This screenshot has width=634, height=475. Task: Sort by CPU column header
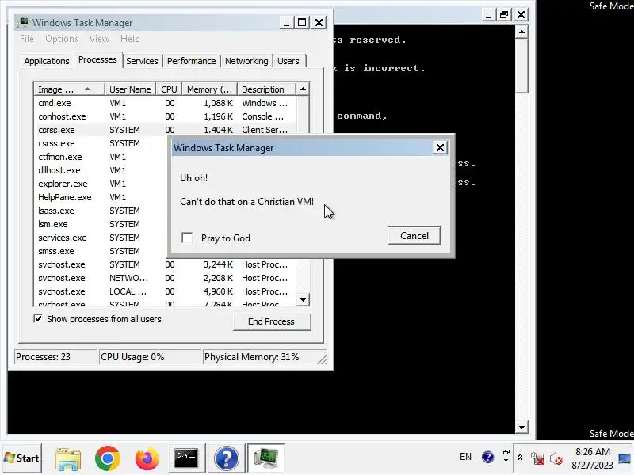coord(169,89)
